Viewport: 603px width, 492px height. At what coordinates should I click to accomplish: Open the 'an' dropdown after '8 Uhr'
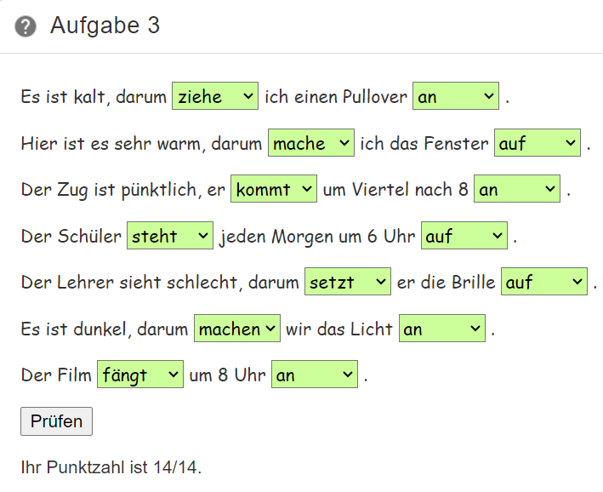(315, 375)
